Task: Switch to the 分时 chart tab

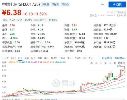Action: [6, 58]
